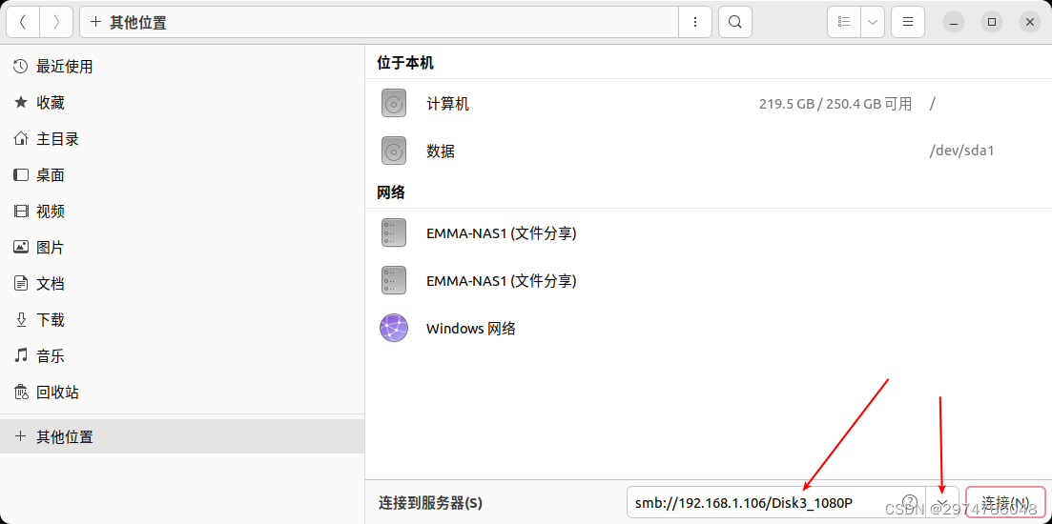The width and height of the screenshot is (1052, 524).
Task: Show server address help question mark
Action: pos(910,502)
